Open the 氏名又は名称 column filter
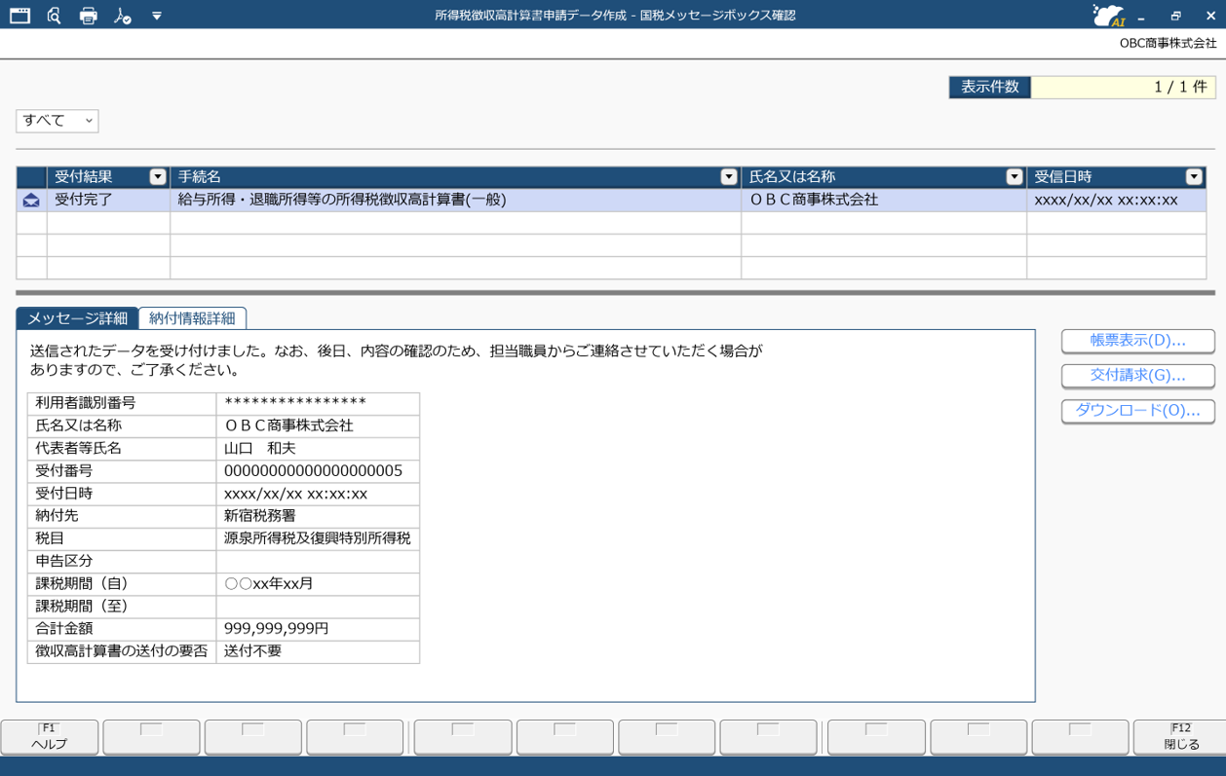This screenshot has width=1226, height=776. (x=1014, y=177)
